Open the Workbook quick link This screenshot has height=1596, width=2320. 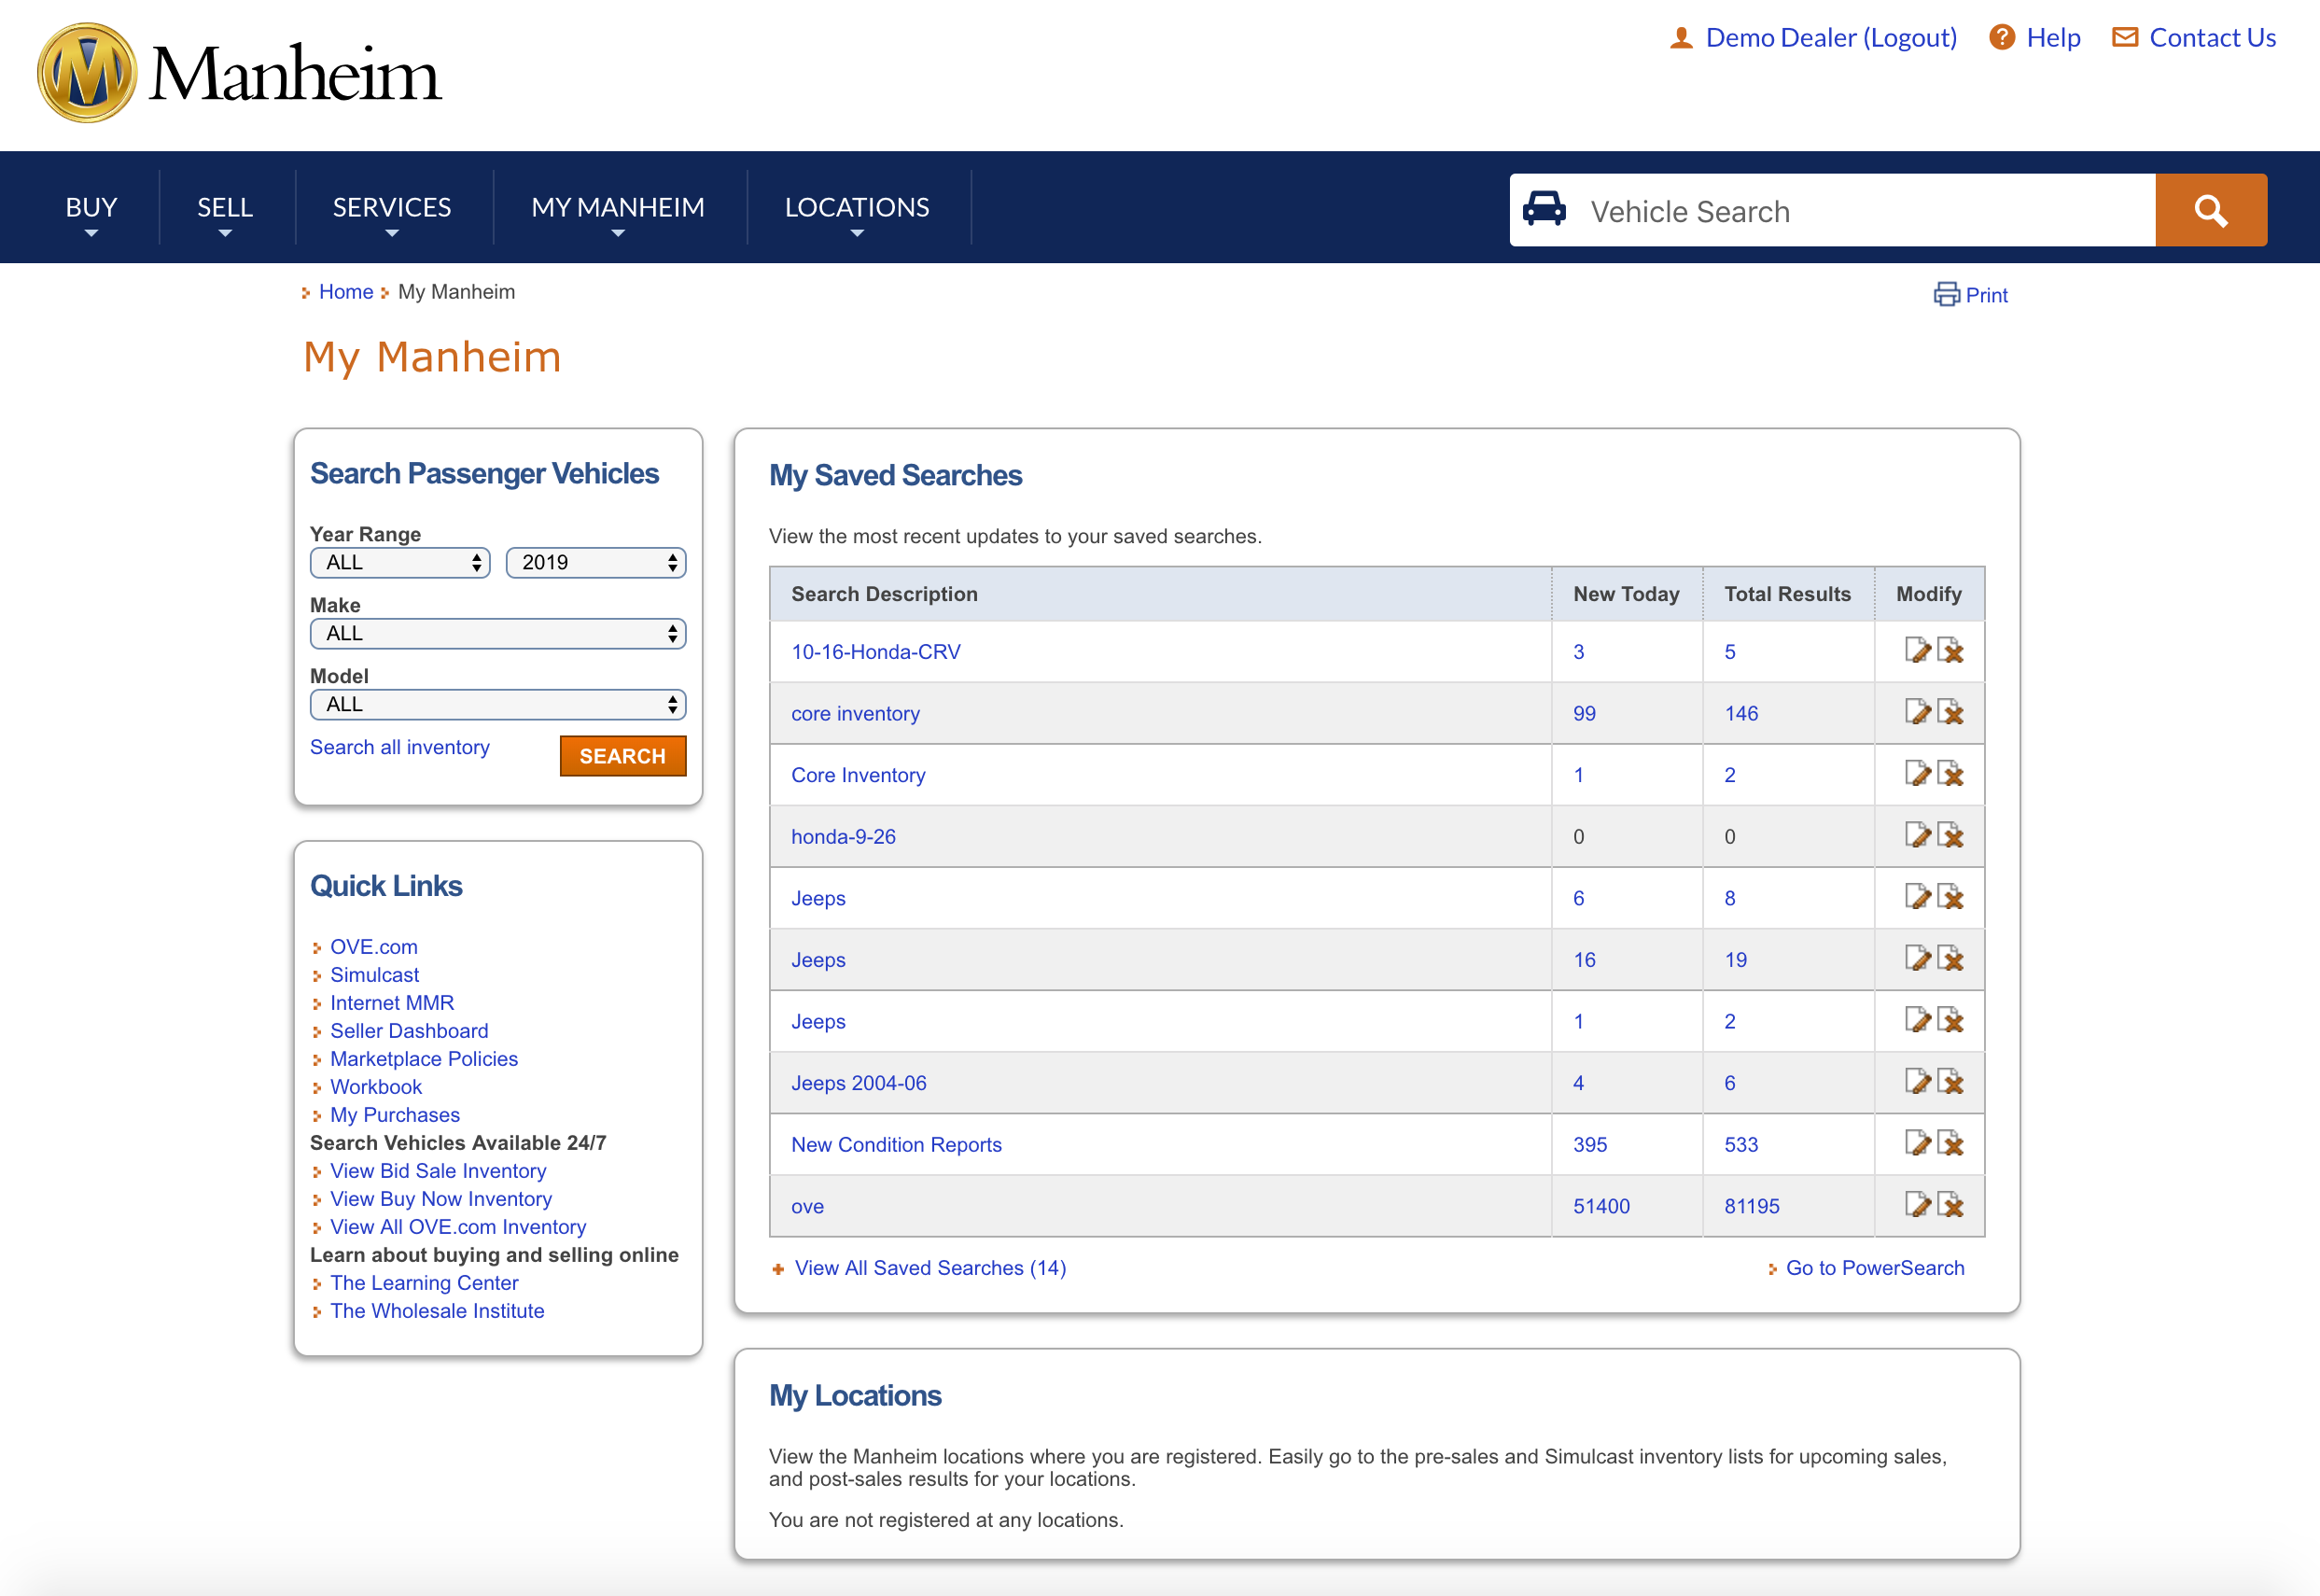point(376,1086)
